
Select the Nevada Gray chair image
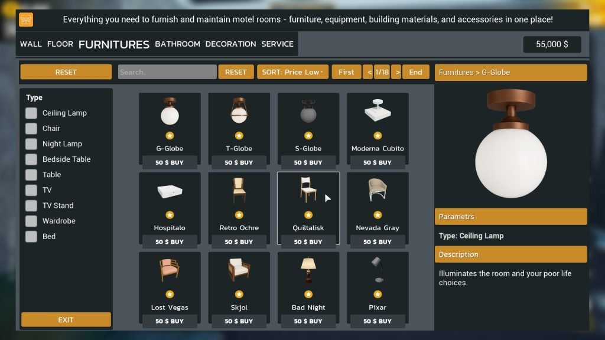[x=377, y=191]
